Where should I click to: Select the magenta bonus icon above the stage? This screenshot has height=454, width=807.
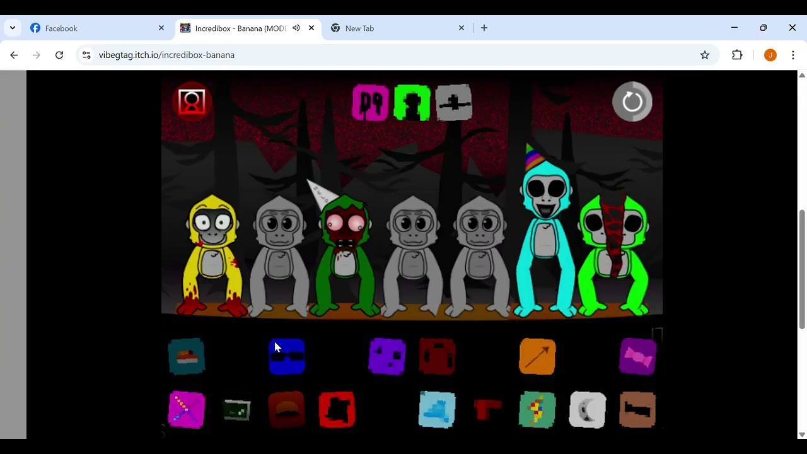[x=371, y=102]
